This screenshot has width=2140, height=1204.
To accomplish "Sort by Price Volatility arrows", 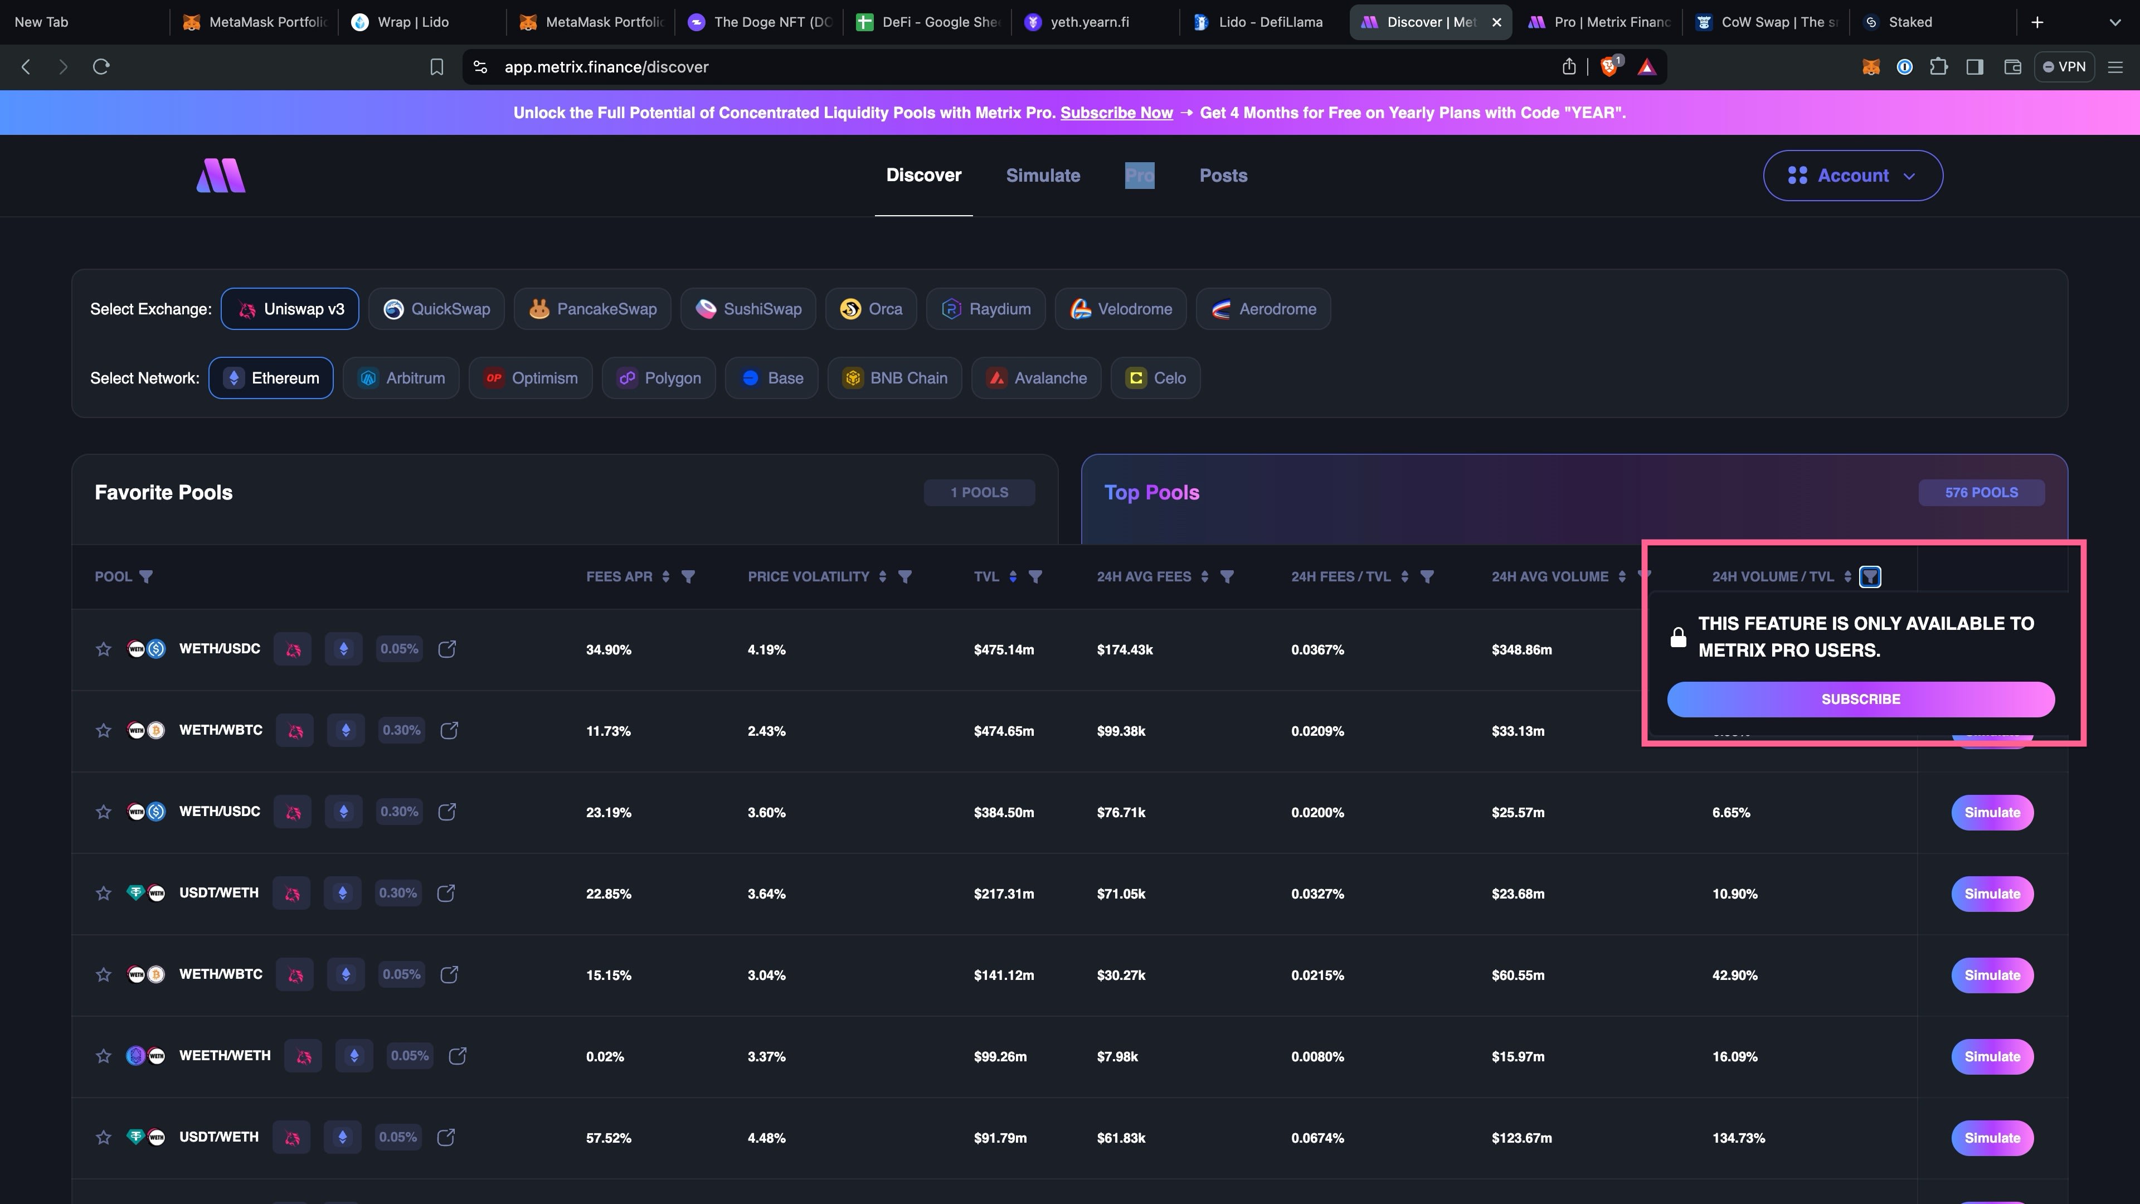I will click(x=882, y=577).
